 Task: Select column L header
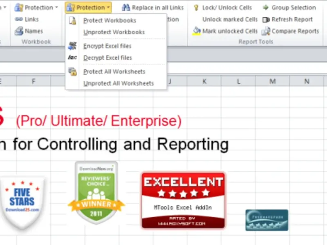click(x=238, y=81)
